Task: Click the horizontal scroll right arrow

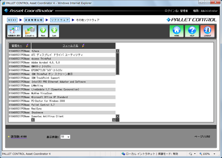Action: (x=114, y=120)
